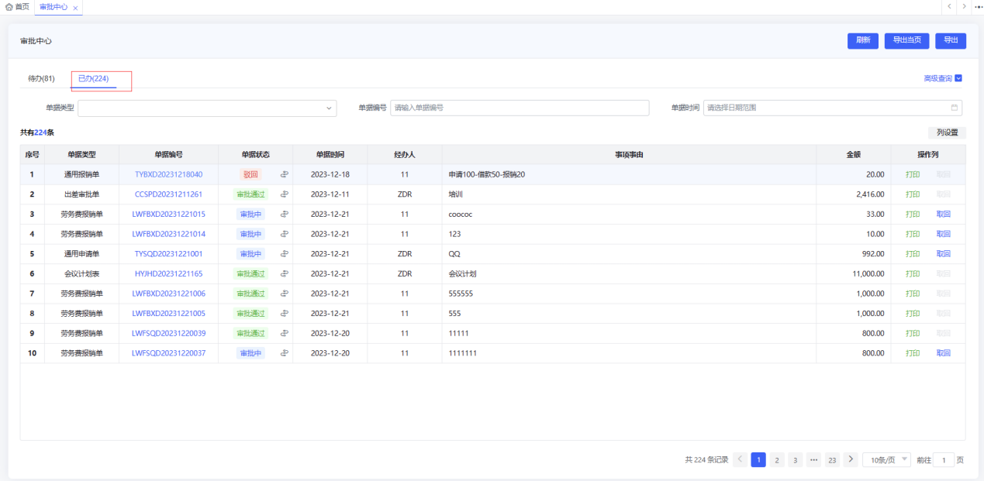Viewport: 984px width, 481px height.
Task: Open the 10条/页 page size dropdown
Action: [x=886, y=459]
